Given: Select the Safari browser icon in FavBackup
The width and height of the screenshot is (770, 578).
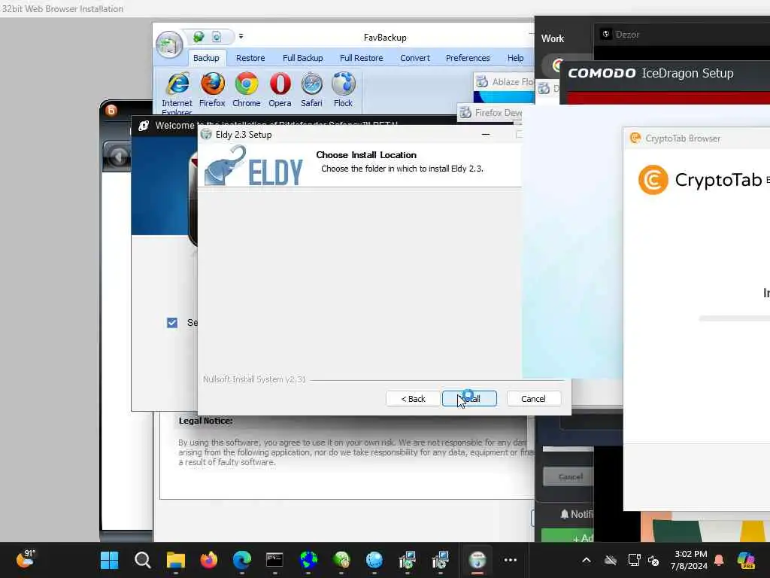Looking at the screenshot, I should tap(311, 90).
